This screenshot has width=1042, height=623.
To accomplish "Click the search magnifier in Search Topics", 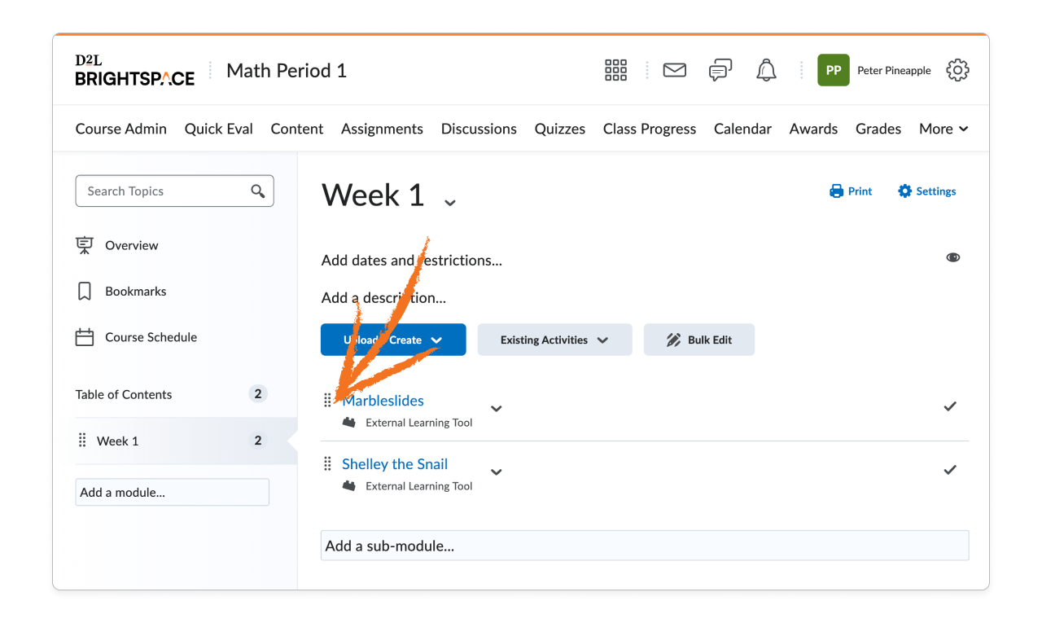I will click(x=258, y=191).
